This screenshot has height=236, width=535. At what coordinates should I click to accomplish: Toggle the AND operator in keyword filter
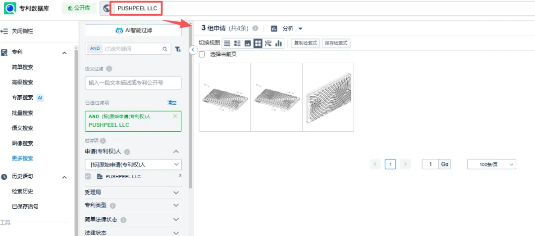[x=95, y=48]
